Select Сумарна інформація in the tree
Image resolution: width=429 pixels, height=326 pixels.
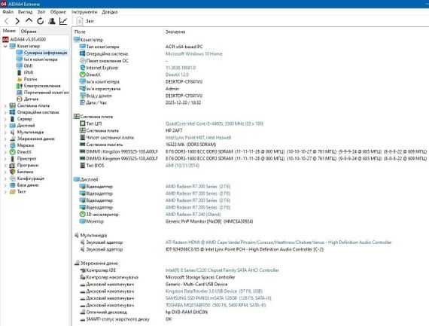(45, 53)
